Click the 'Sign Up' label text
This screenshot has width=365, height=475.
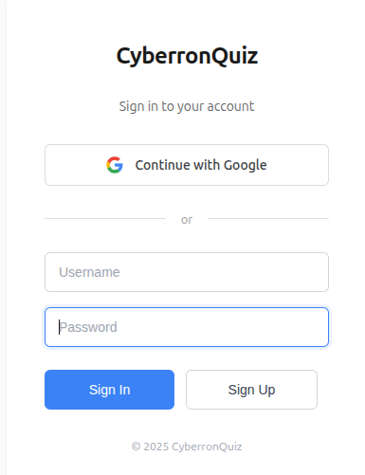(251, 390)
